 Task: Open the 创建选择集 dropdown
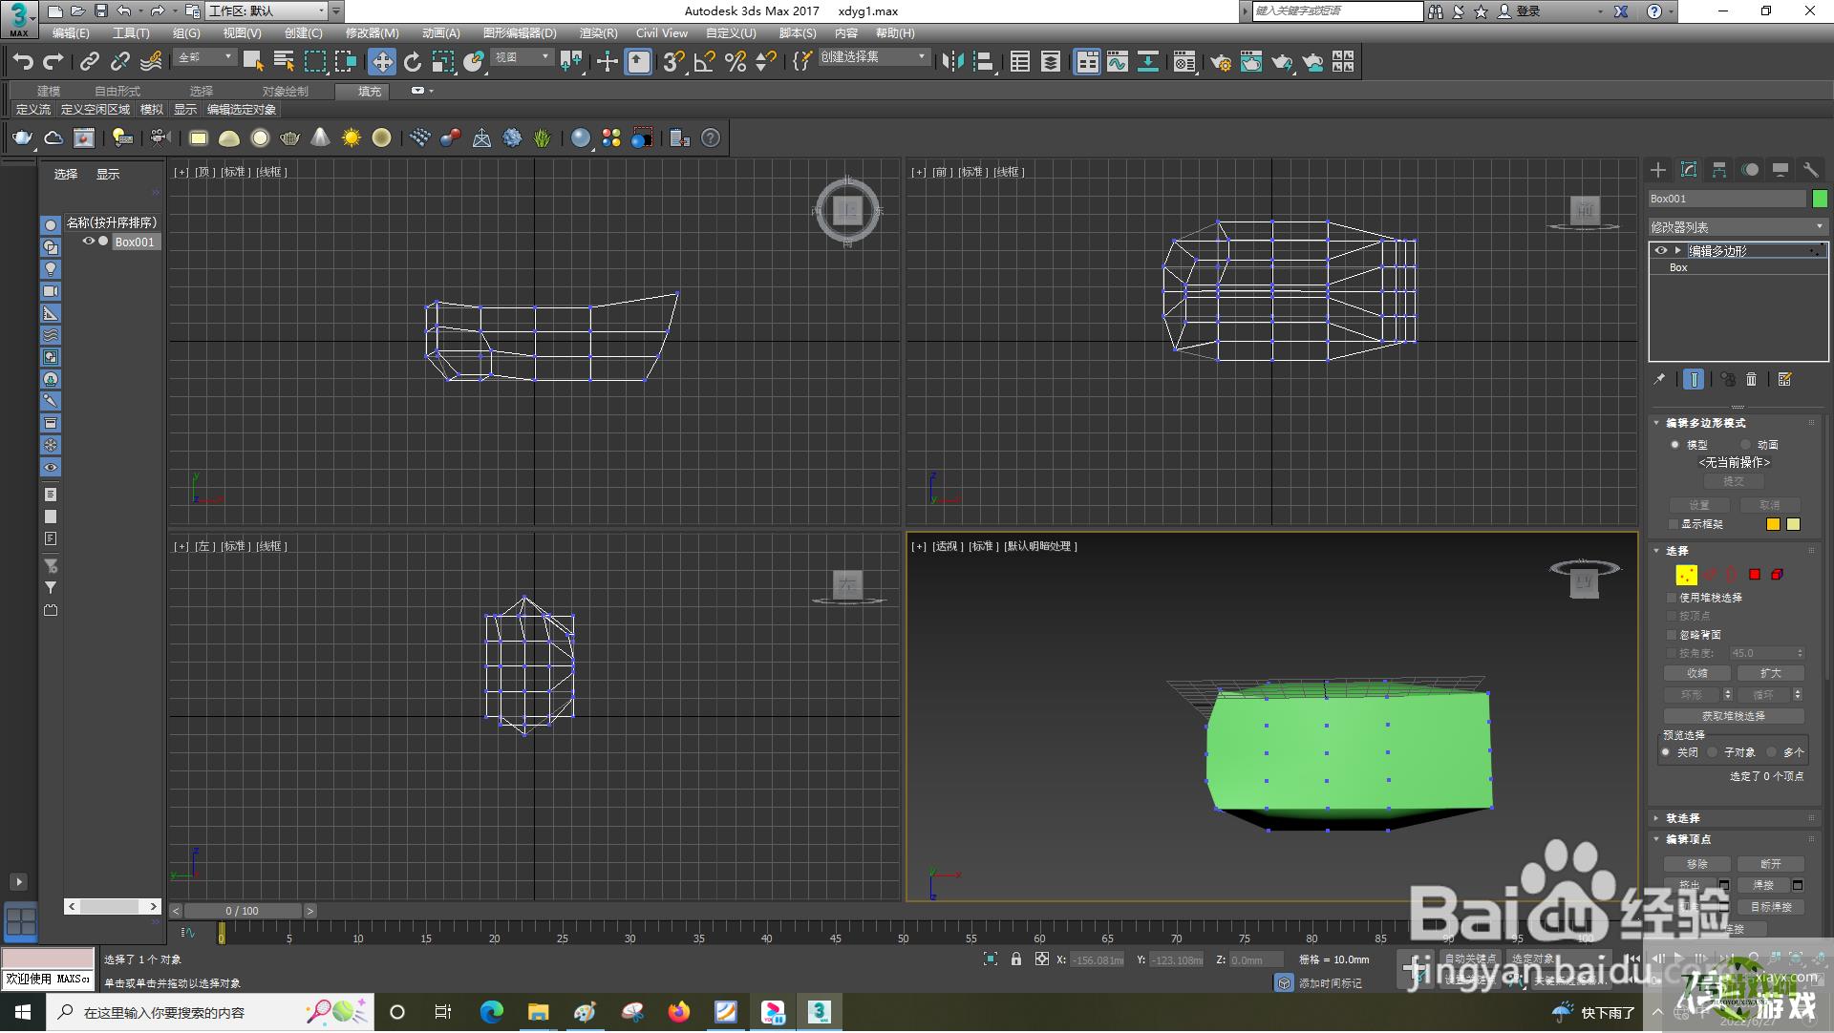[874, 57]
